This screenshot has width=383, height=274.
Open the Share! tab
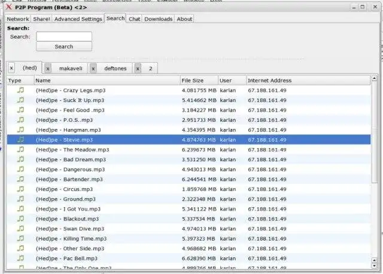tap(41, 19)
